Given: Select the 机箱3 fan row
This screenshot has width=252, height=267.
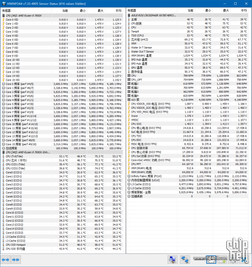Looking at the screenshot, I should click(187, 92).
